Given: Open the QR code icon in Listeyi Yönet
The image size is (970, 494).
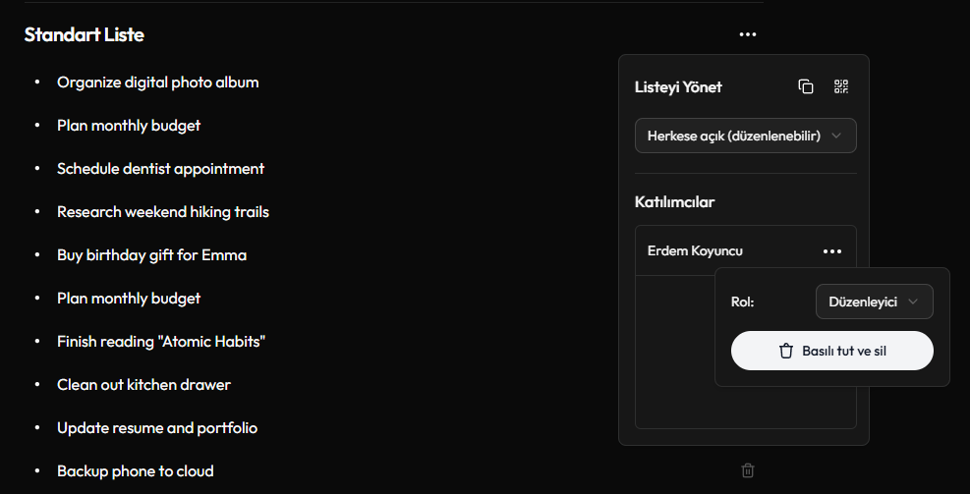Looking at the screenshot, I should pos(840,86).
